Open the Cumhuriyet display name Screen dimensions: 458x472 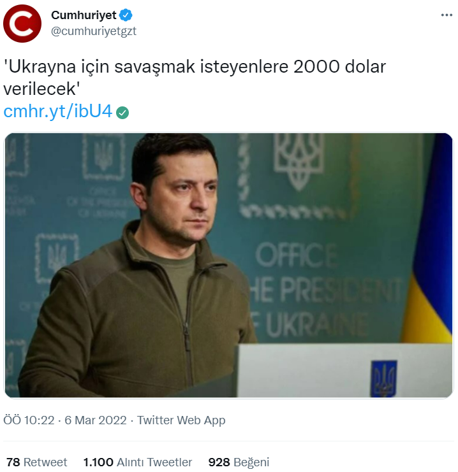[x=83, y=15]
